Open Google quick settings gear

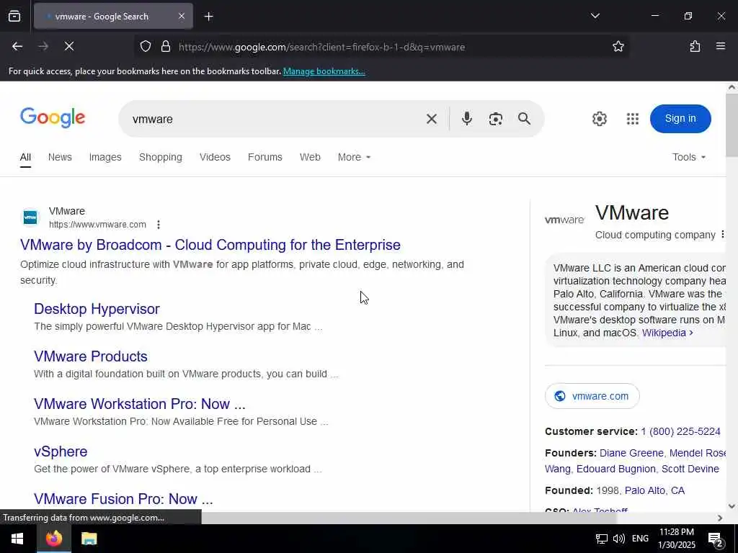coord(599,119)
